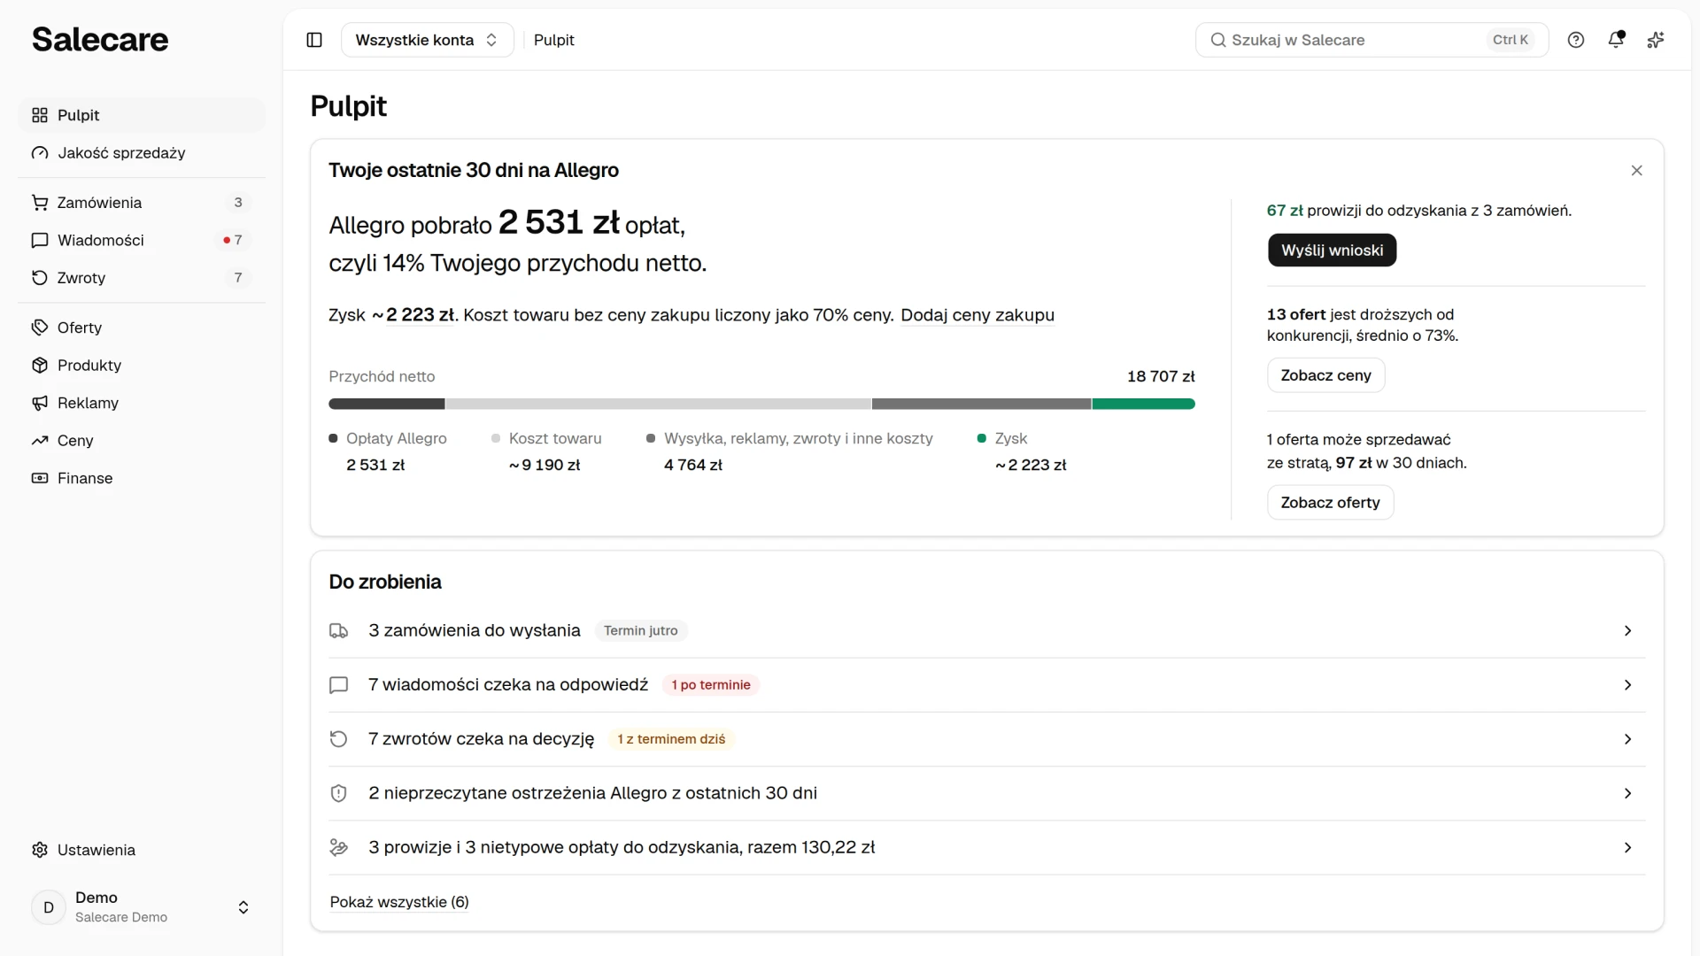Click the Zobacz oferty button

[1330, 503]
